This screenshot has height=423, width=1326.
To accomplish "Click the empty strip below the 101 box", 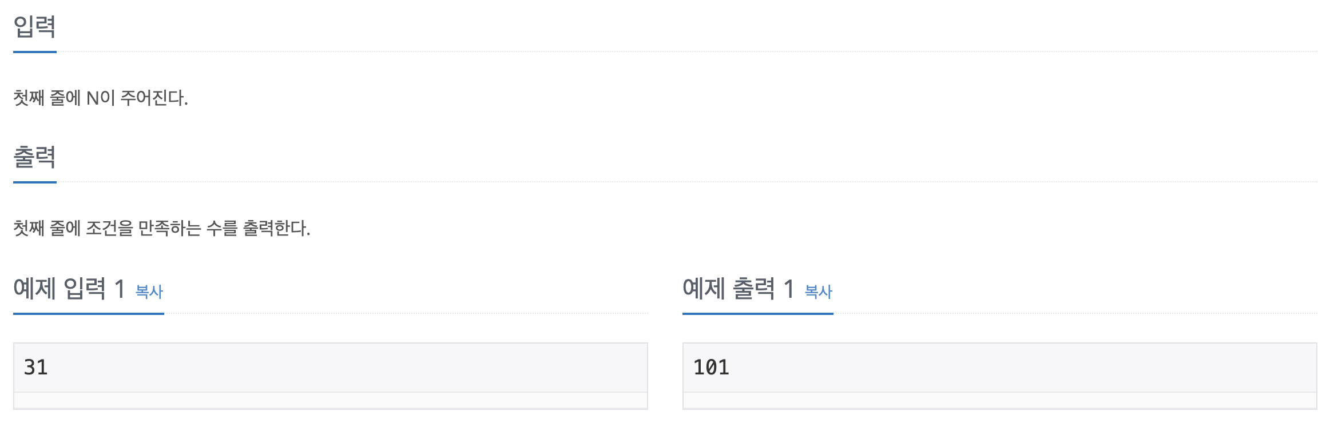I will [x=1000, y=401].
